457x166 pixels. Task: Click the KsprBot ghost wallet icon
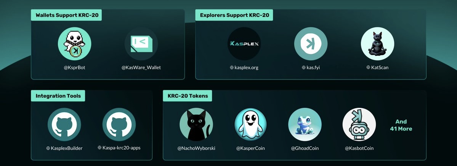[x=75, y=44]
